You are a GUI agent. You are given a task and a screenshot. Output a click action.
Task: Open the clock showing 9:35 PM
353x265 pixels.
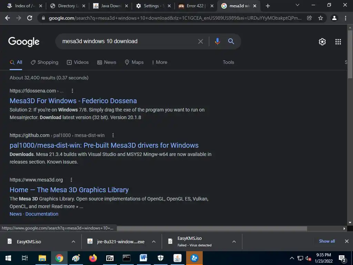click(x=323, y=258)
